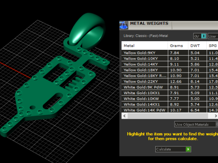
Task: Select the Yellow Gold:10KY row
Action: pos(170,58)
